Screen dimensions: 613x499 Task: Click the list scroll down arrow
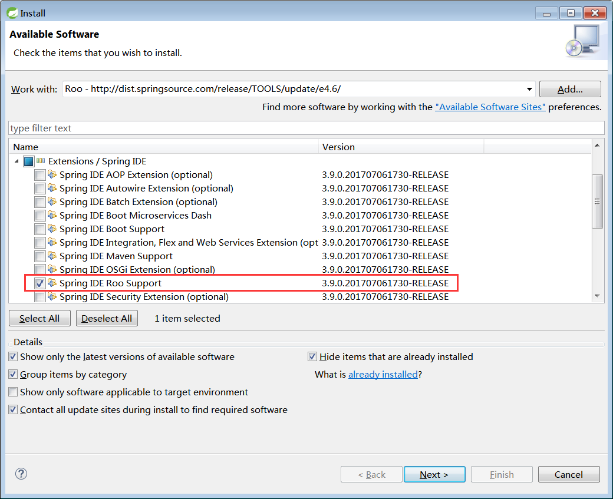(x=597, y=296)
